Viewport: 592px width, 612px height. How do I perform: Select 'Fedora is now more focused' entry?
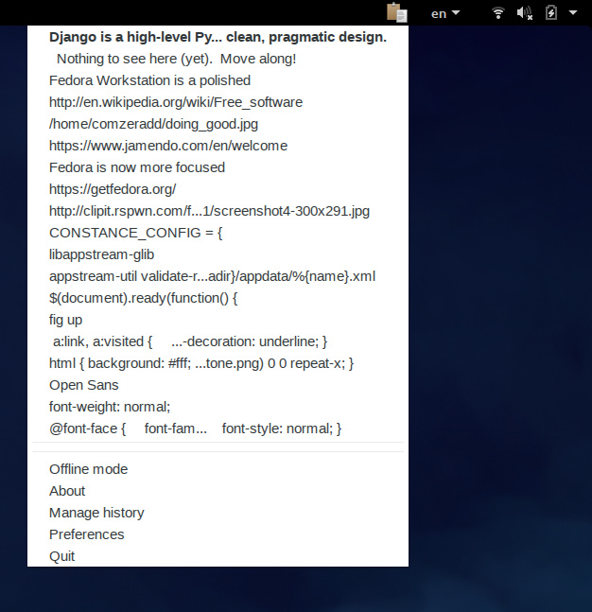[x=218, y=167]
